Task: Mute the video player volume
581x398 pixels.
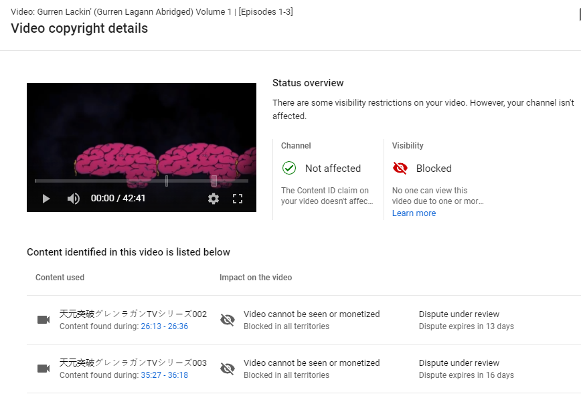Action: (x=74, y=199)
